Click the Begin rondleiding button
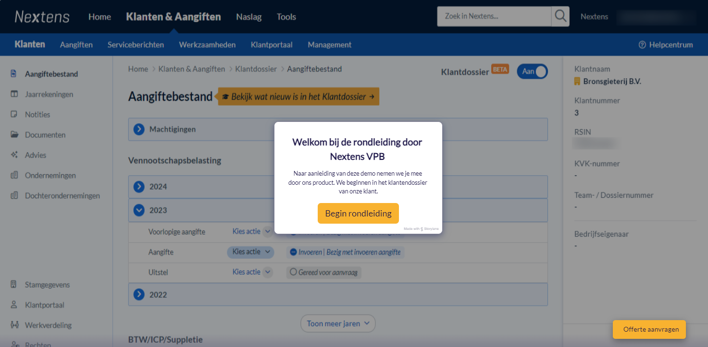The width and height of the screenshot is (708, 347). point(358,214)
